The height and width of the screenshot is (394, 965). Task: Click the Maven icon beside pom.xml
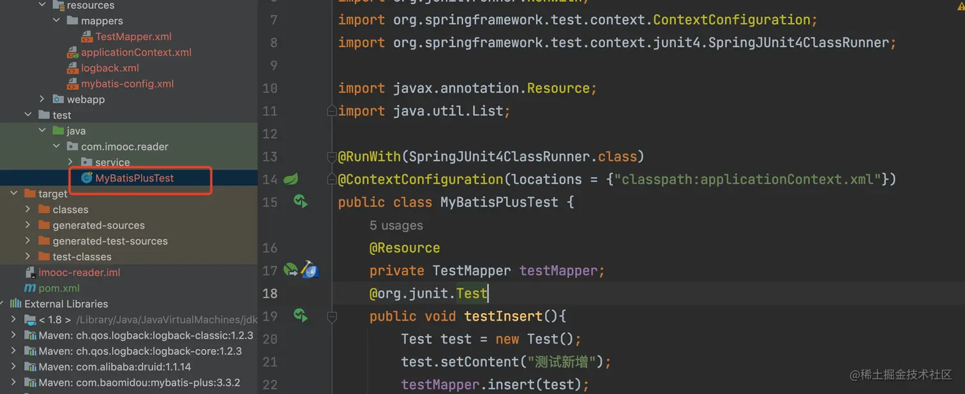[x=30, y=288]
